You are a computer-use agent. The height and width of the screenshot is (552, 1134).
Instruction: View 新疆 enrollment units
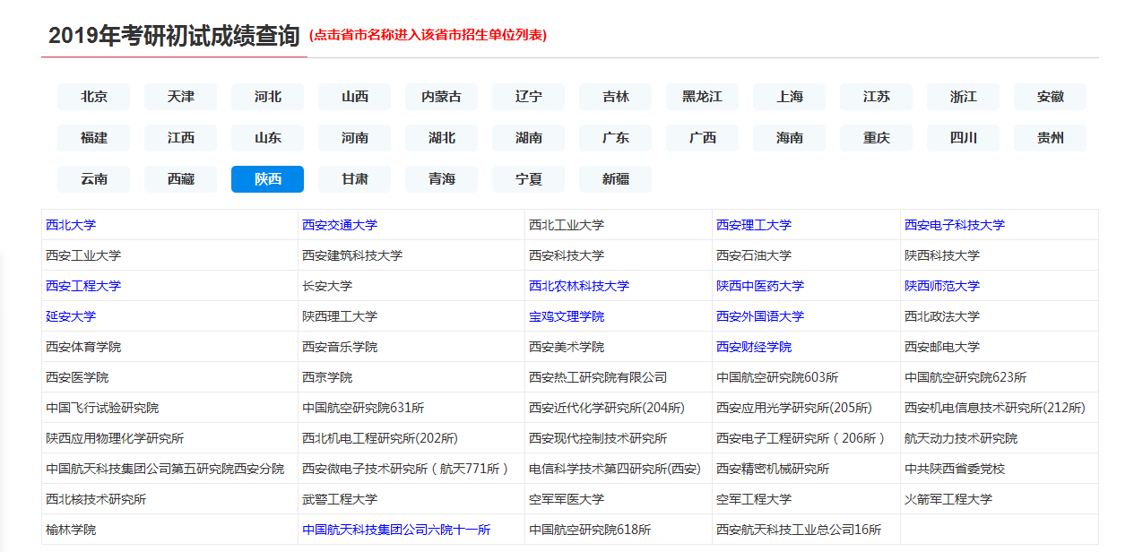(615, 178)
